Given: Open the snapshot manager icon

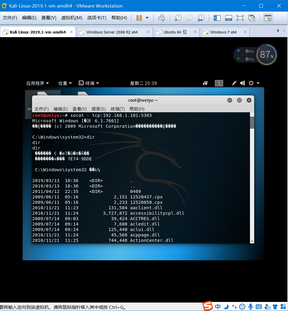Looking at the screenshot, I should coord(201,18).
